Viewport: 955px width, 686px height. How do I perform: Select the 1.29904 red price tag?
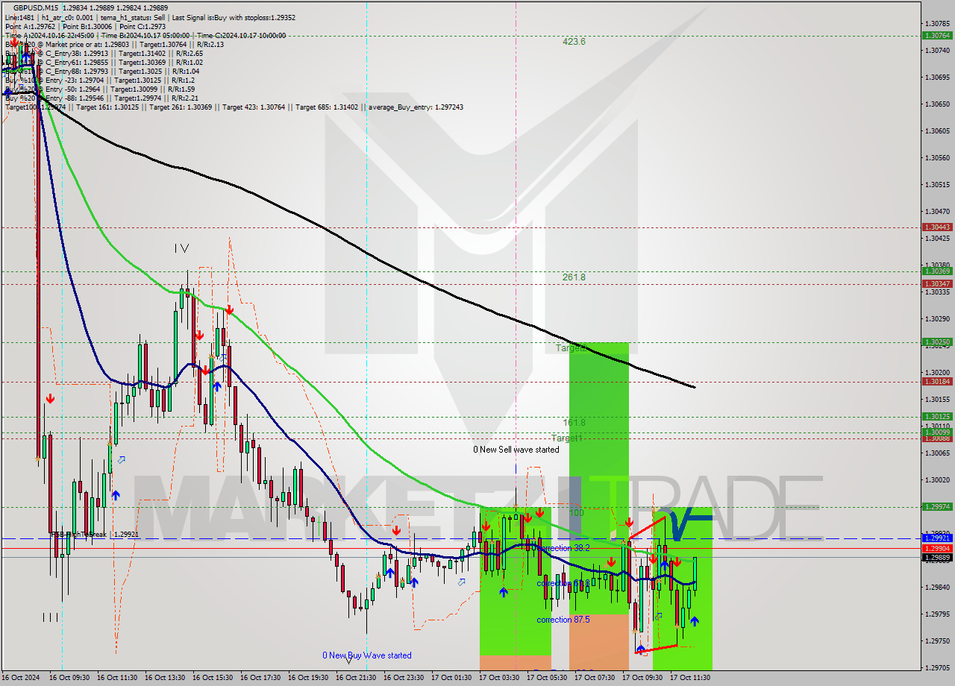pyautogui.click(x=936, y=548)
